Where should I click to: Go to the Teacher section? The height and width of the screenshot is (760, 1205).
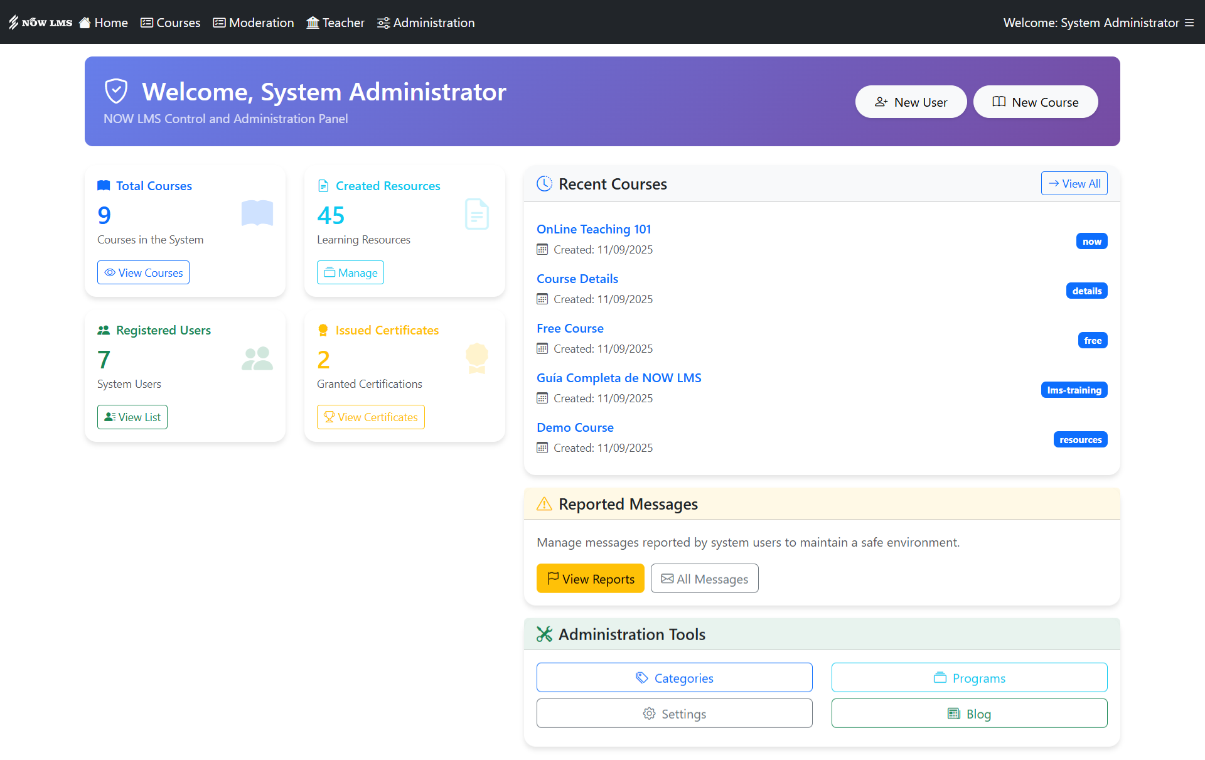click(336, 23)
